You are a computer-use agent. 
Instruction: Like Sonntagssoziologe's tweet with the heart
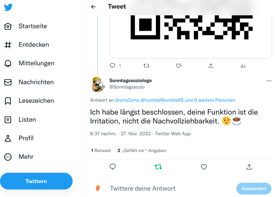pyautogui.click(x=204, y=167)
